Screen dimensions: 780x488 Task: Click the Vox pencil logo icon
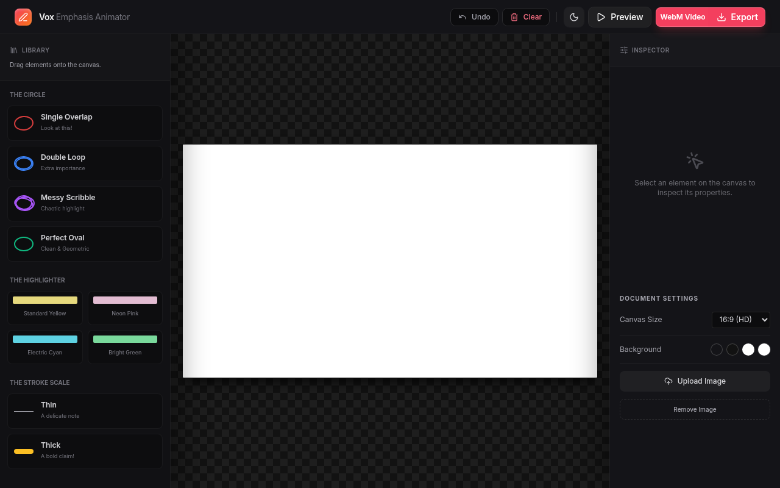click(23, 17)
